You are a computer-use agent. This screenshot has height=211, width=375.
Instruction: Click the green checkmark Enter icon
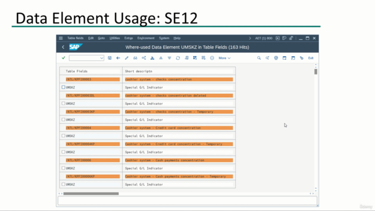pos(63,58)
